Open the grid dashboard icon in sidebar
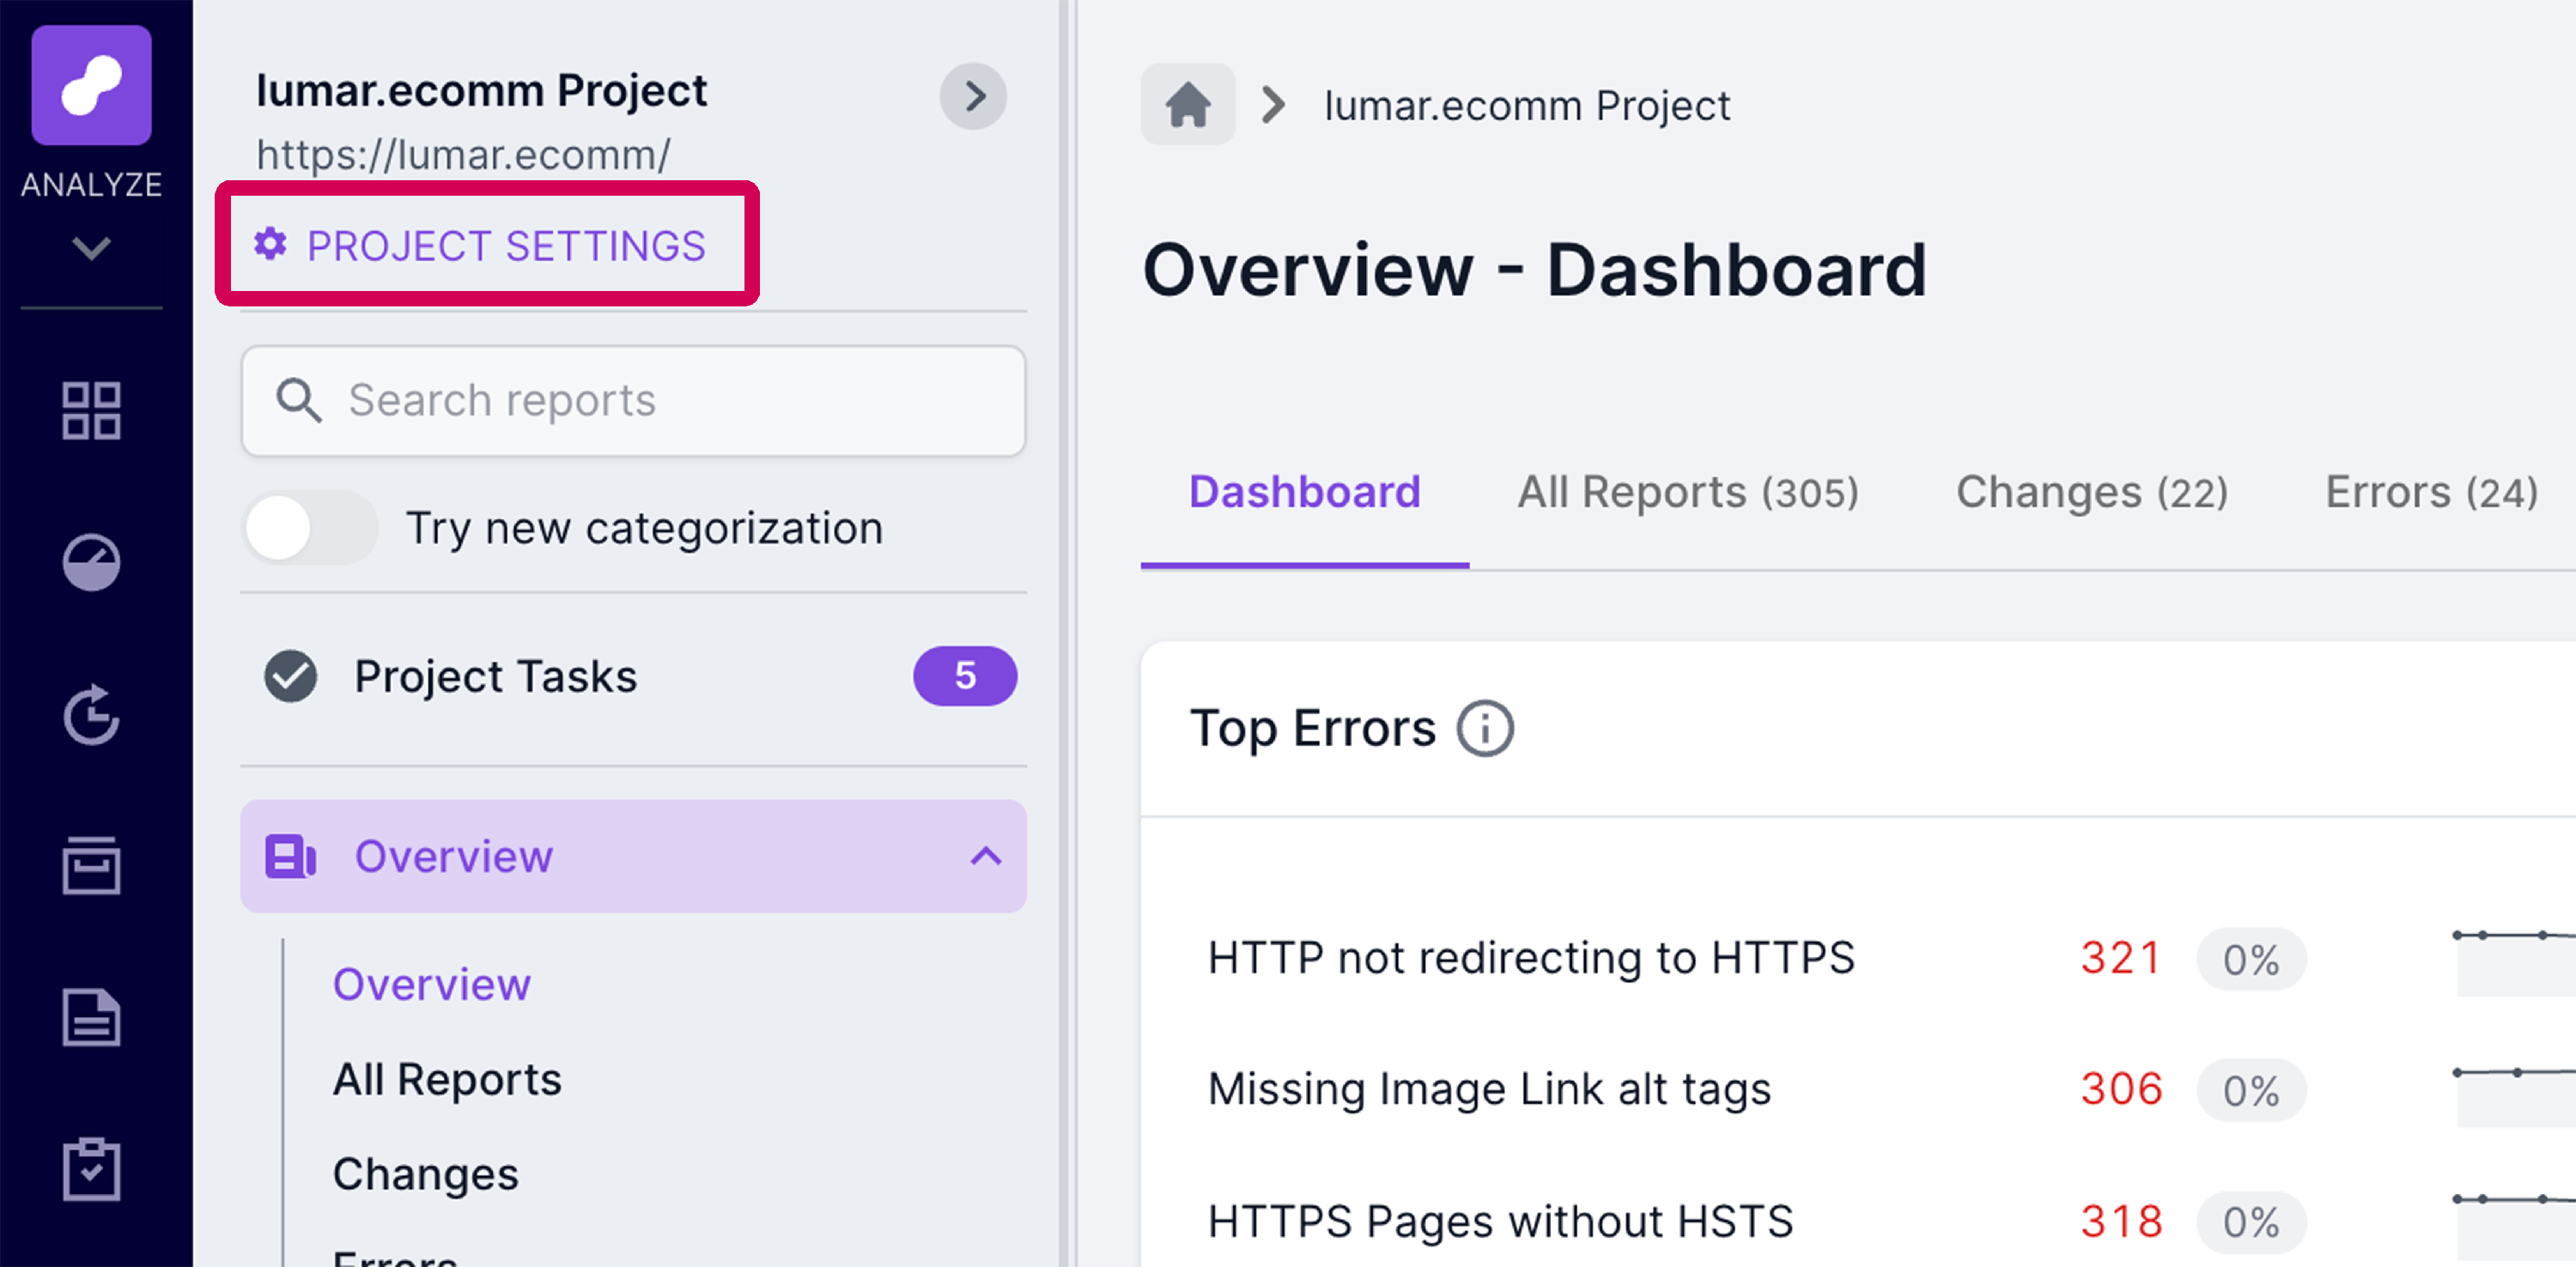The image size is (2576, 1267). [91, 410]
